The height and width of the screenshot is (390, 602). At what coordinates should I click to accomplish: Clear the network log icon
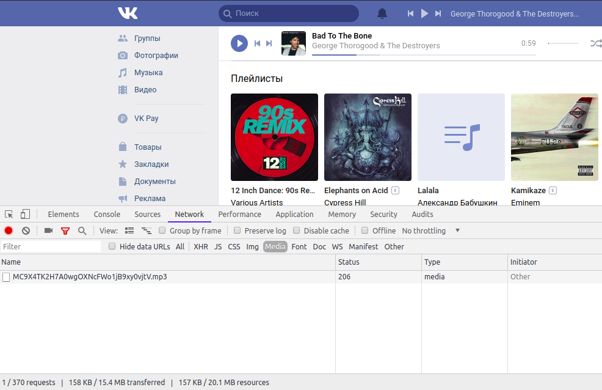[26, 230]
